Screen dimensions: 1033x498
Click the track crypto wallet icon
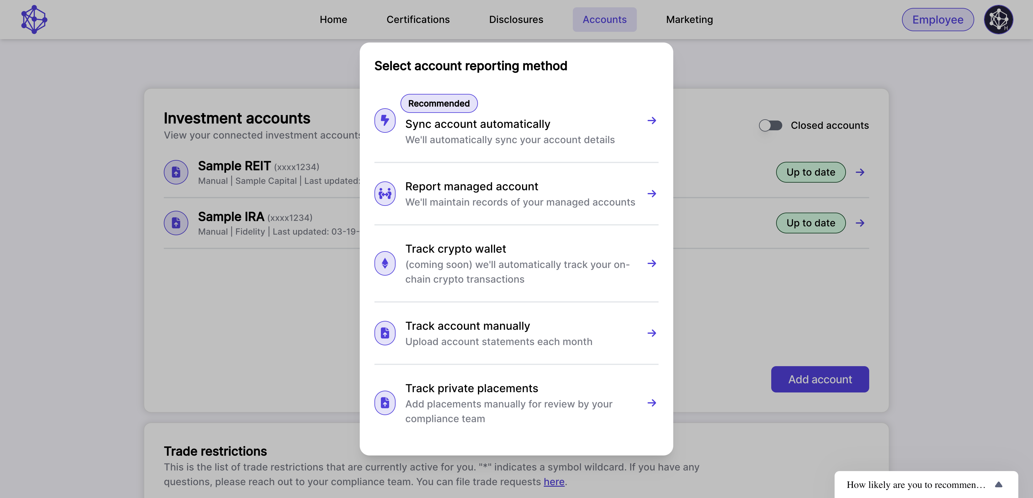pyautogui.click(x=385, y=263)
